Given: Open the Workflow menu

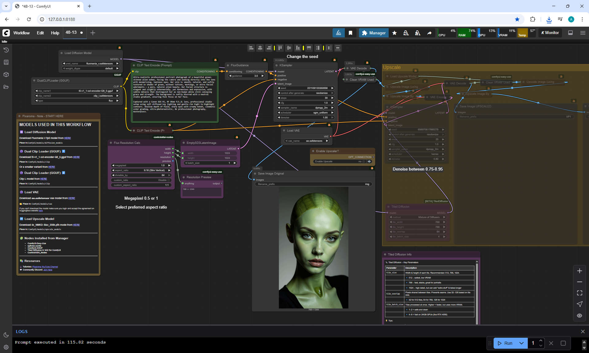Looking at the screenshot, I should (21, 33).
